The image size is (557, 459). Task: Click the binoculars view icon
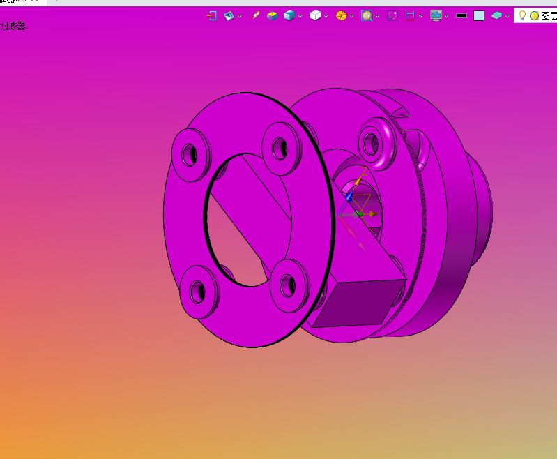tap(229, 15)
